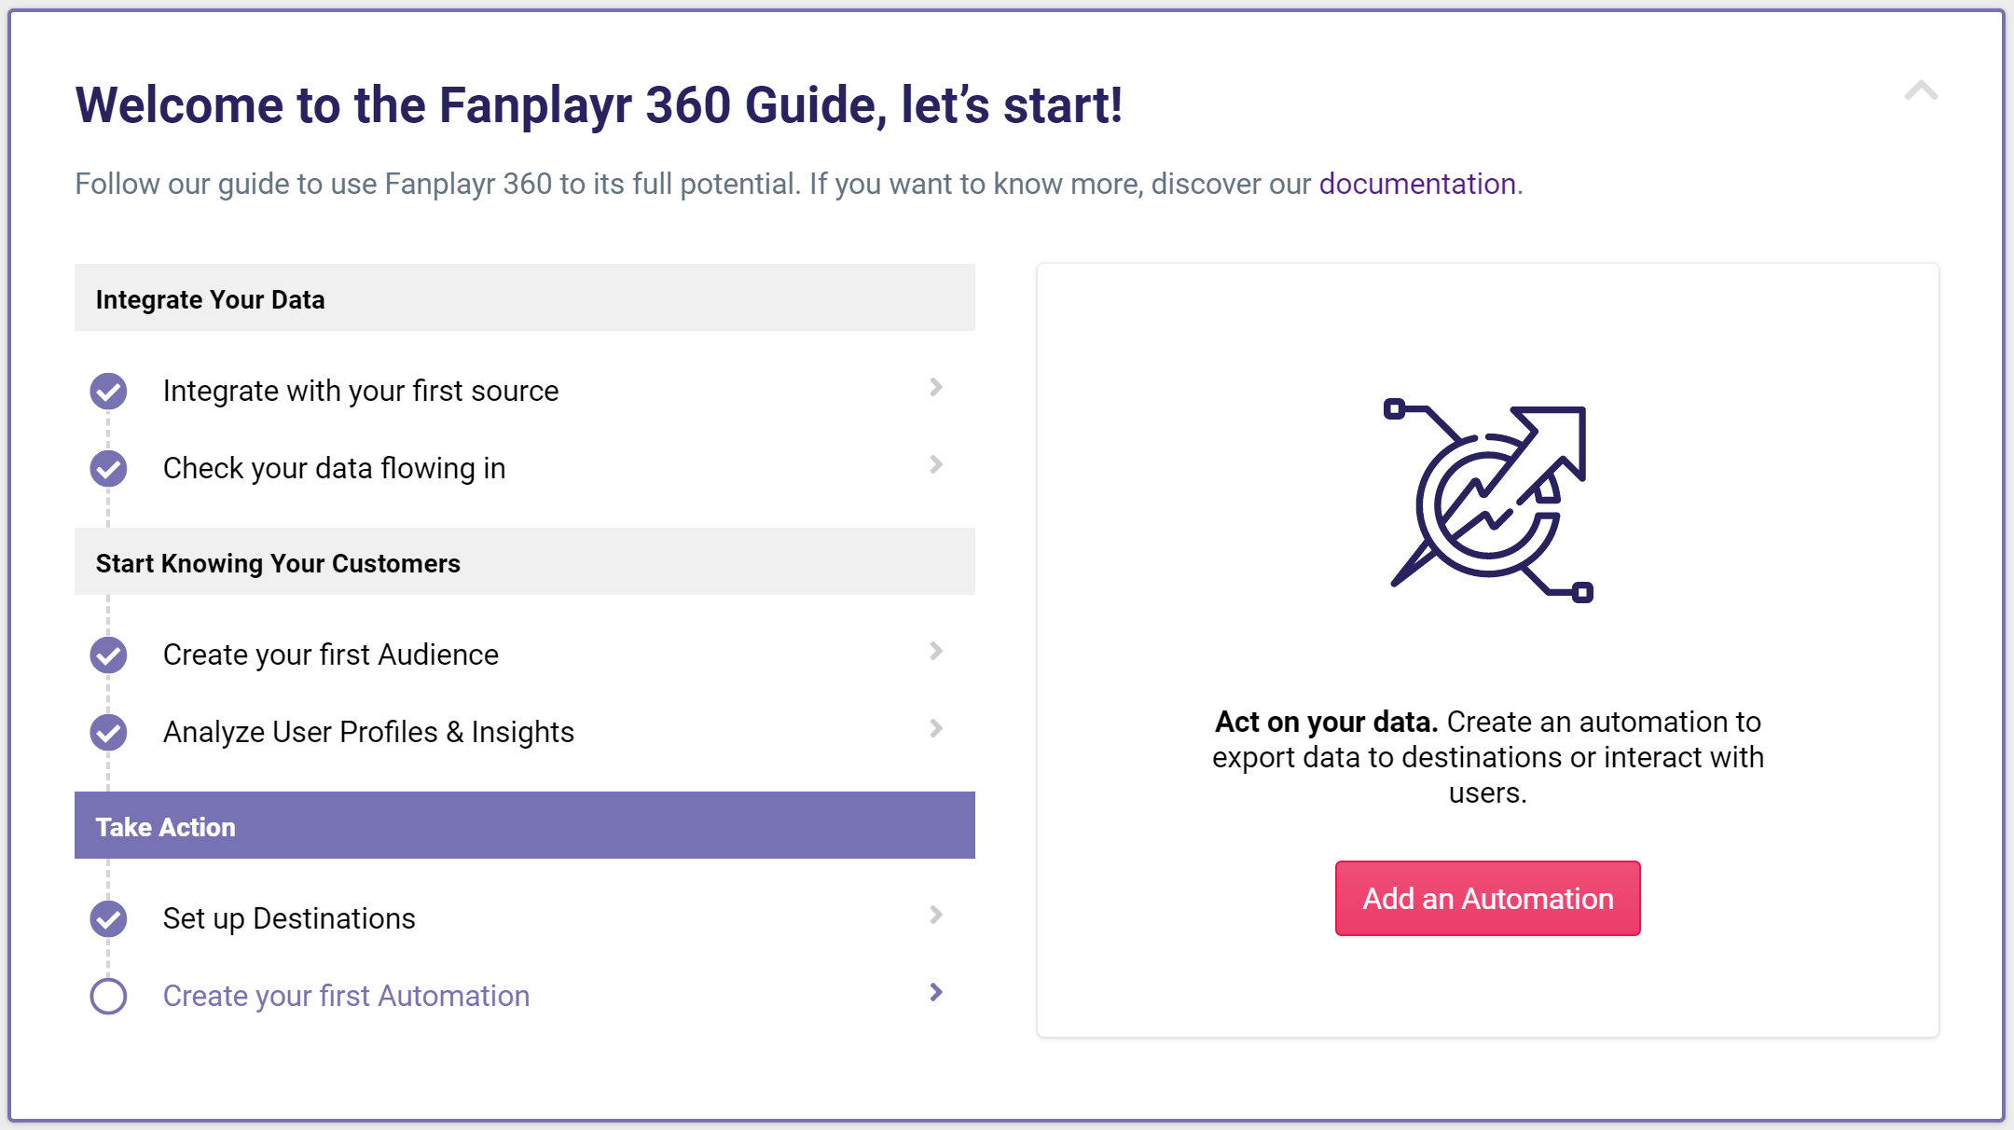Open chevron on Check your data flowing in
2014x1130 pixels.
click(x=936, y=464)
